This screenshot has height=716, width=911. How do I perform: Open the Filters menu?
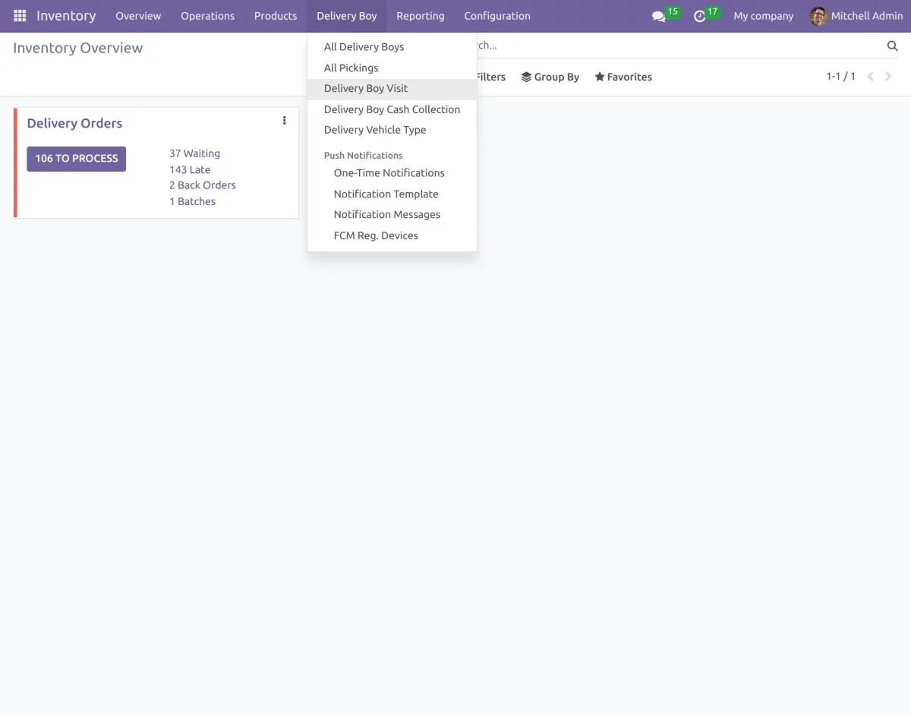(x=490, y=76)
